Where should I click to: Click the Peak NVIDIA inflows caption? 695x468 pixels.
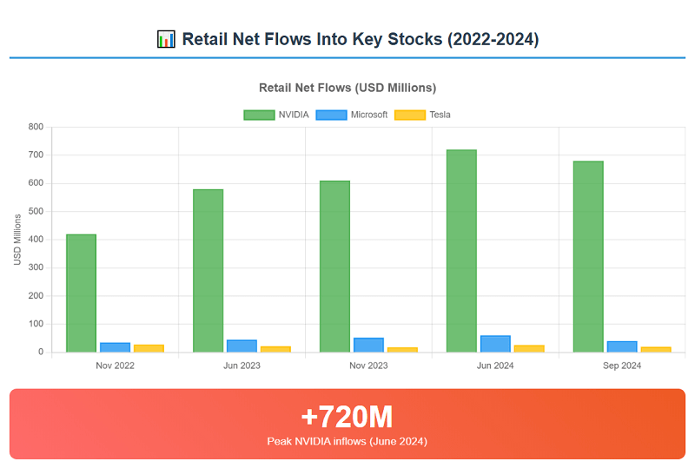click(x=347, y=441)
